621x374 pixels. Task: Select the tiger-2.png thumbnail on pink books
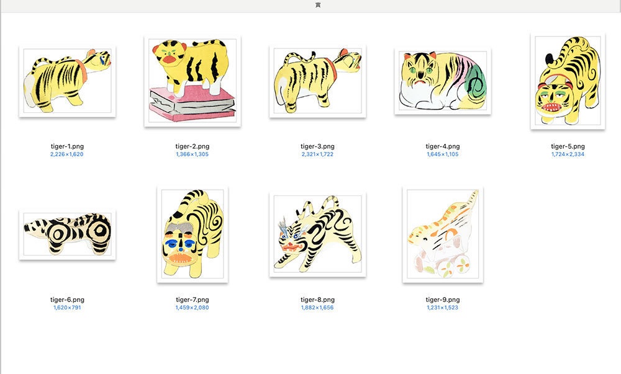pyautogui.click(x=193, y=81)
